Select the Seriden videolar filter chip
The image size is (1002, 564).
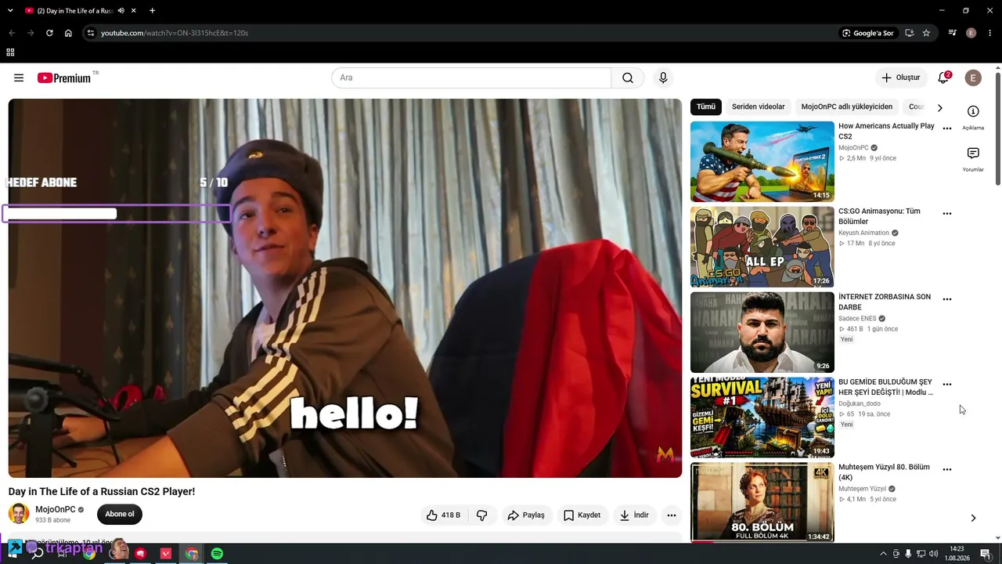point(758,107)
